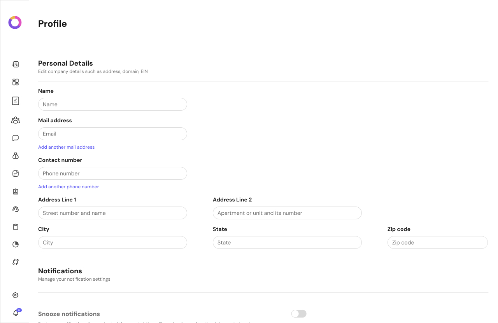This screenshot has height=323, width=498.
Task: Click Add another mail address
Action: point(66,147)
